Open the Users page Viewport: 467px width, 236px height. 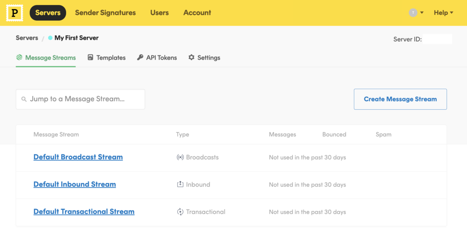tap(159, 13)
